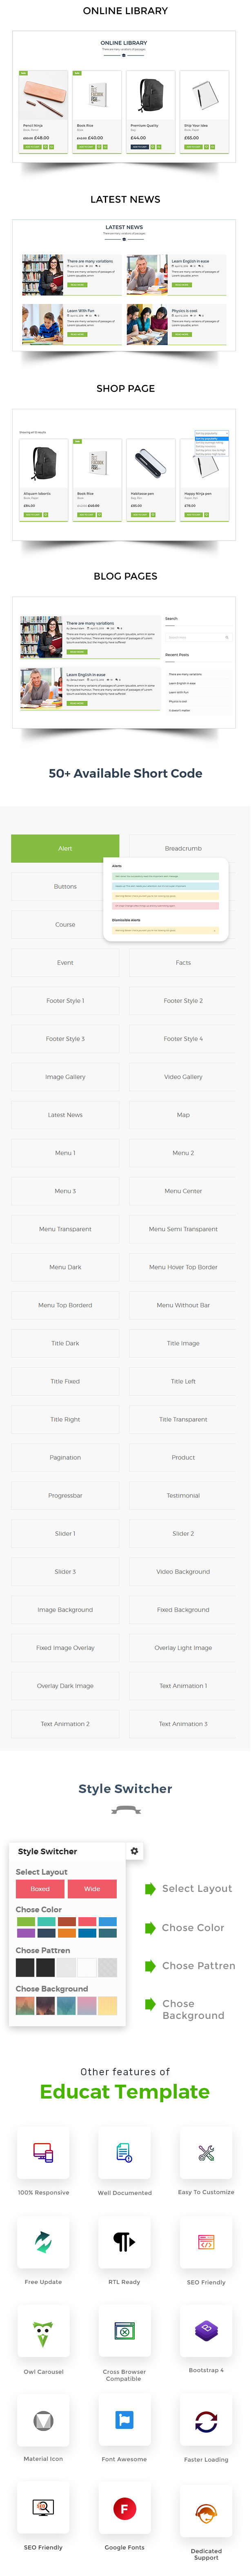Choose the first dark pattern swatch

[25, 1967]
